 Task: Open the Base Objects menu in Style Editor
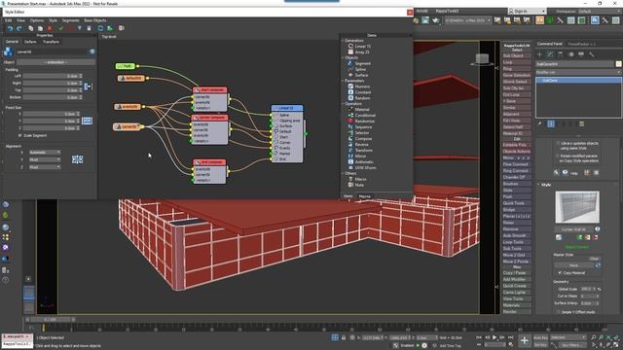click(x=95, y=20)
